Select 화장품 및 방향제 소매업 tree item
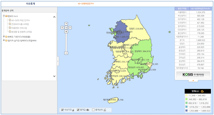Viewport: 214px width, 115px height. [x=22, y=32]
